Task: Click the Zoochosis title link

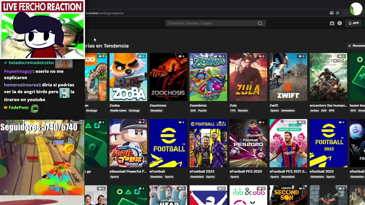Action: pyautogui.click(x=158, y=105)
